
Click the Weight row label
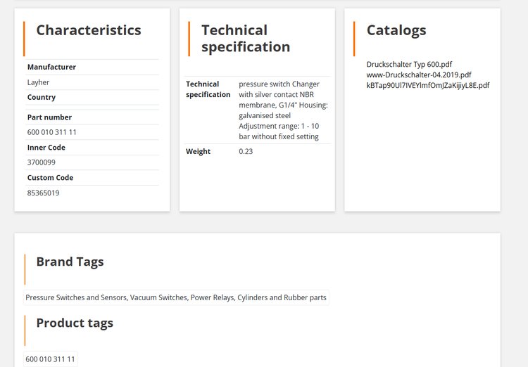pyautogui.click(x=198, y=151)
